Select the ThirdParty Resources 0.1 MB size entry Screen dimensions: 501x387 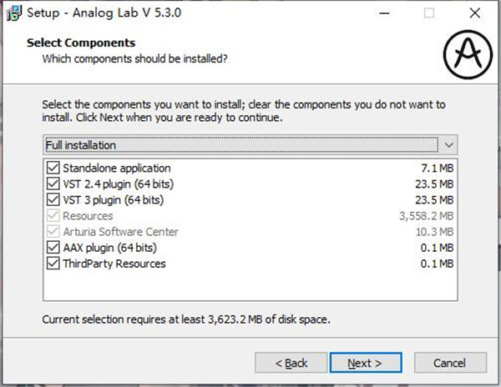point(437,264)
